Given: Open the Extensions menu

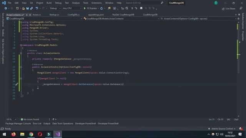Looking at the screenshot, I should pos(96,3).
